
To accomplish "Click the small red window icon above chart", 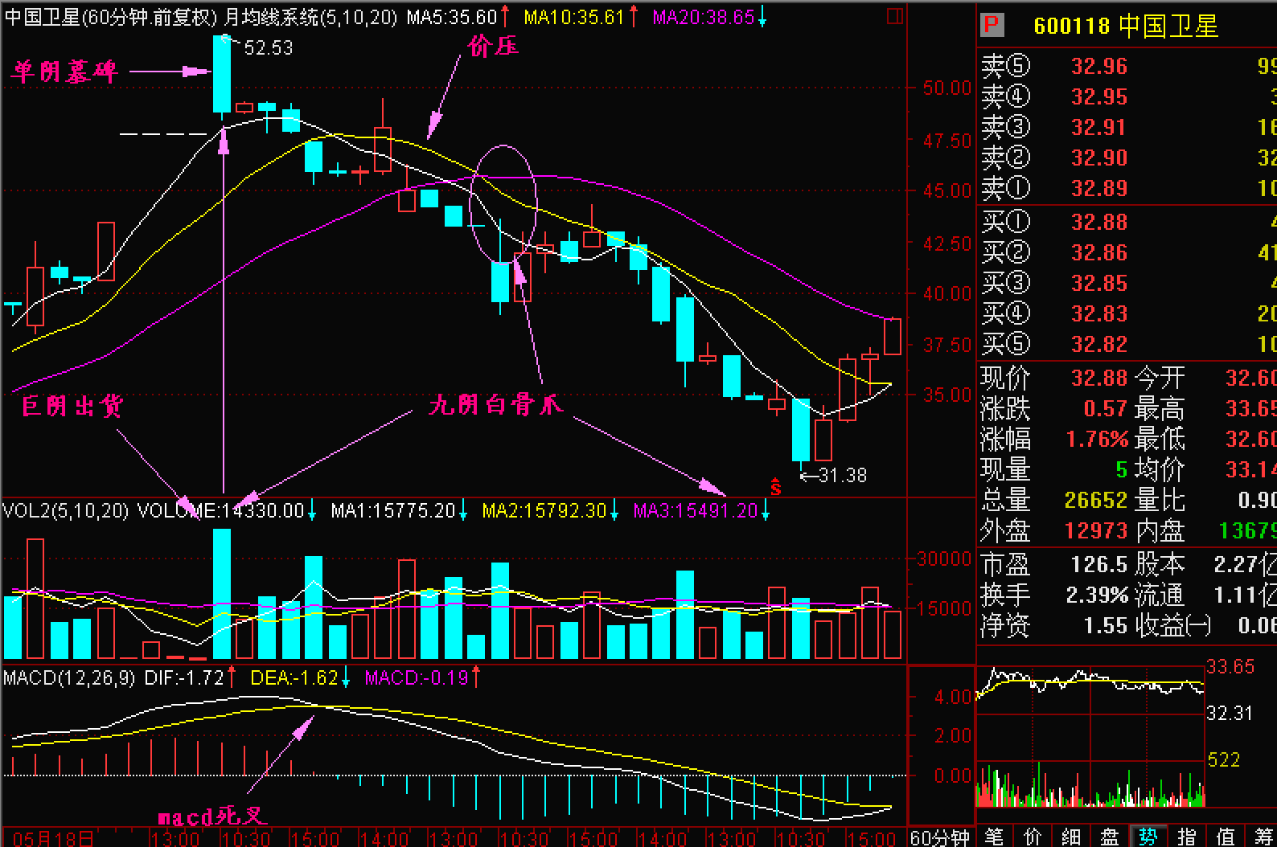I will pos(894,16).
